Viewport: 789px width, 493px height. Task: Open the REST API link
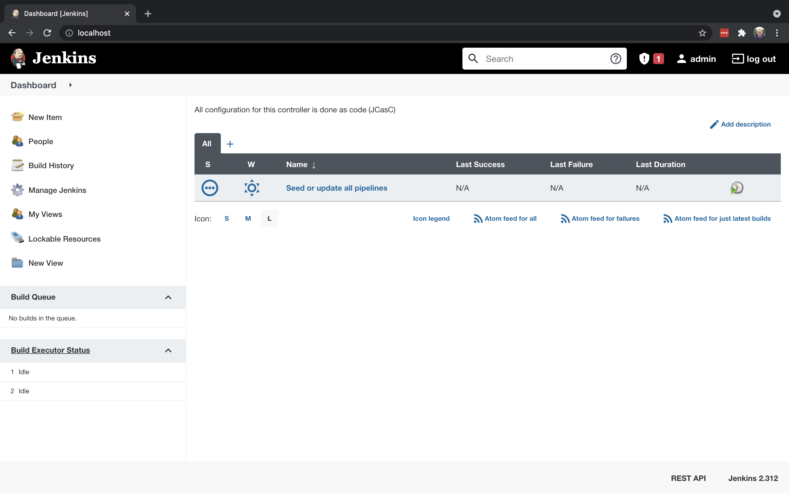688,478
